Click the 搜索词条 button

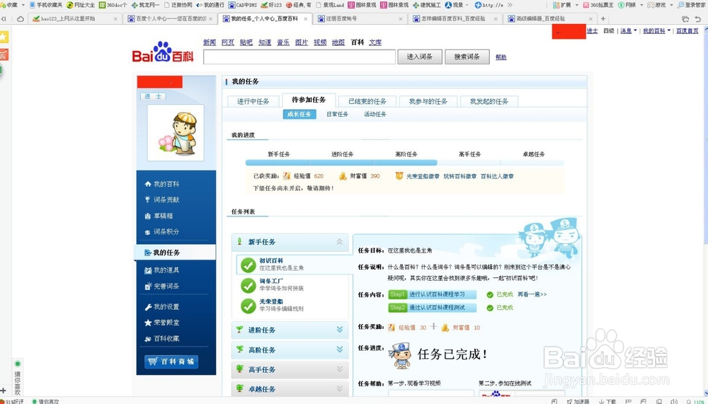pos(467,57)
